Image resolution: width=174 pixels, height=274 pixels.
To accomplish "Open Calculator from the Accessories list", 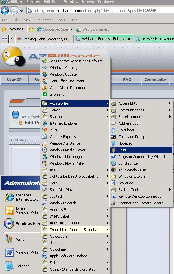I will tap(126, 130).
